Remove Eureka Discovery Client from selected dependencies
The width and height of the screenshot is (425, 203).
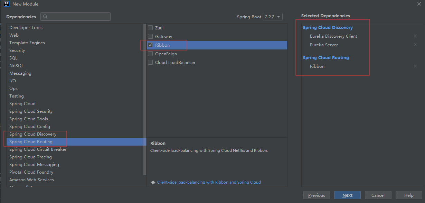tap(415, 36)
